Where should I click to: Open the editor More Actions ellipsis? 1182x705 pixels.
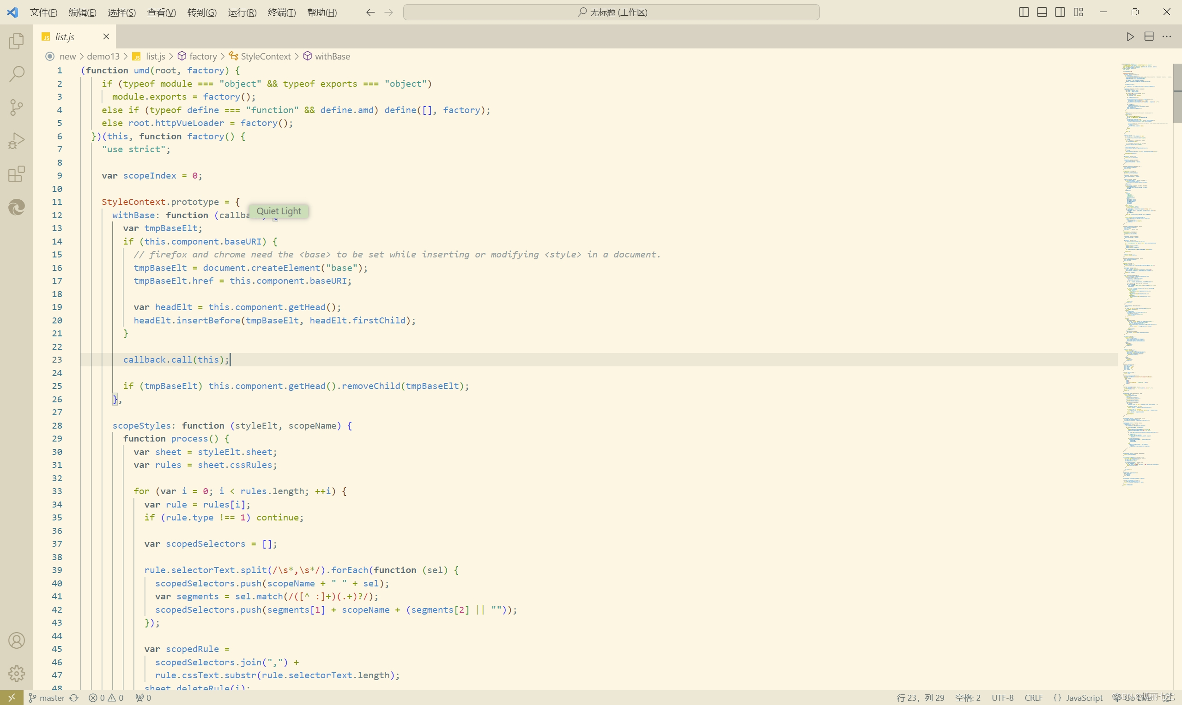(1167, 36)
